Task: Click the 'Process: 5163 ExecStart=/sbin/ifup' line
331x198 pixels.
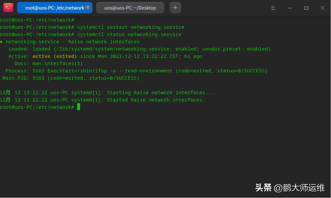Action: pos(136,71)
